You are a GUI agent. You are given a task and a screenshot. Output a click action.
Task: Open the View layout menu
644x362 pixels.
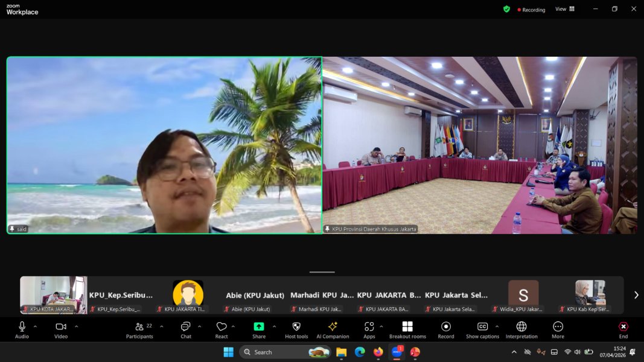565,9
